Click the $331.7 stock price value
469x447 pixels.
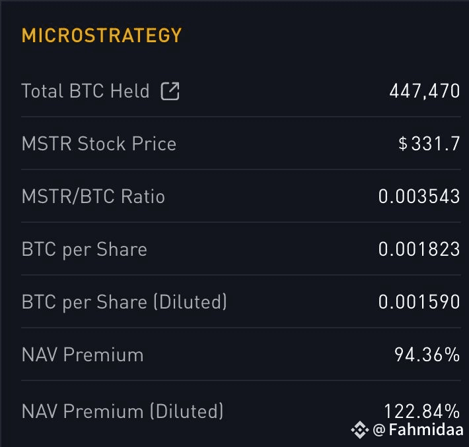429,144
